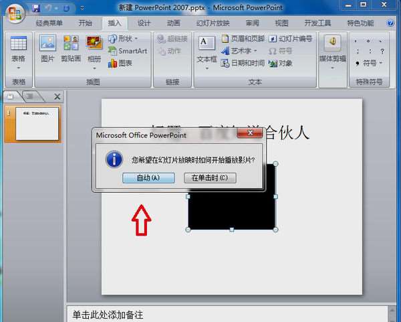Go to the 设计 ribbon tab
This screenshot has height=322, width=401.
144,23
